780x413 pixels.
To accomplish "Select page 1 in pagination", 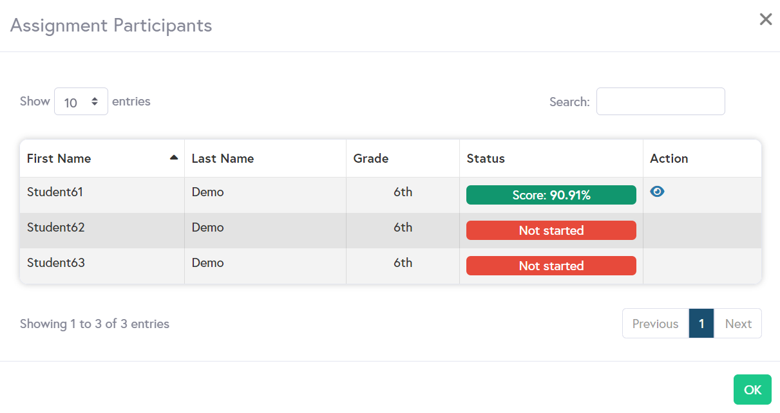I will (701, 324).
